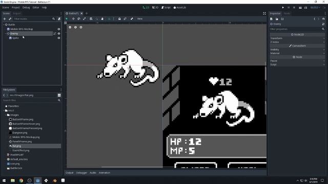Viewport: 328px width, 184px height.
Task: Activate the Rotate mode tool
Action: (x=78, y=19)
